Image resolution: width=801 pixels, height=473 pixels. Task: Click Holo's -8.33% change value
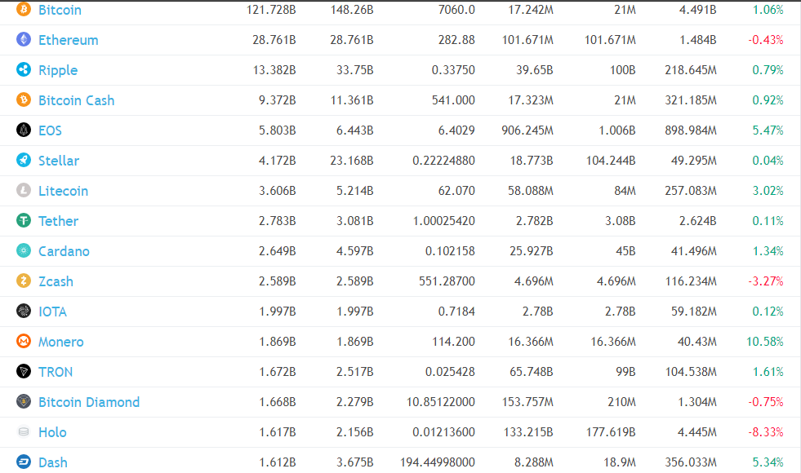(766, 432)
